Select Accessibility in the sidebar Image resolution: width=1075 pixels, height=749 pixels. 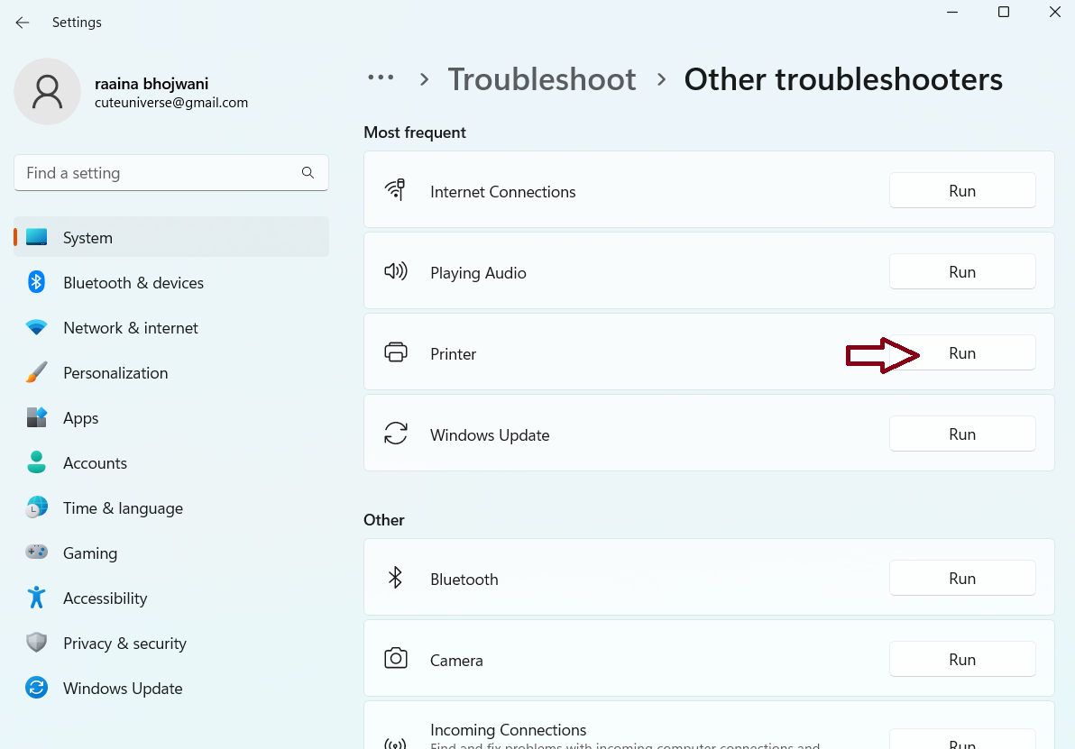pyautogui.click(x=105, y=598)
